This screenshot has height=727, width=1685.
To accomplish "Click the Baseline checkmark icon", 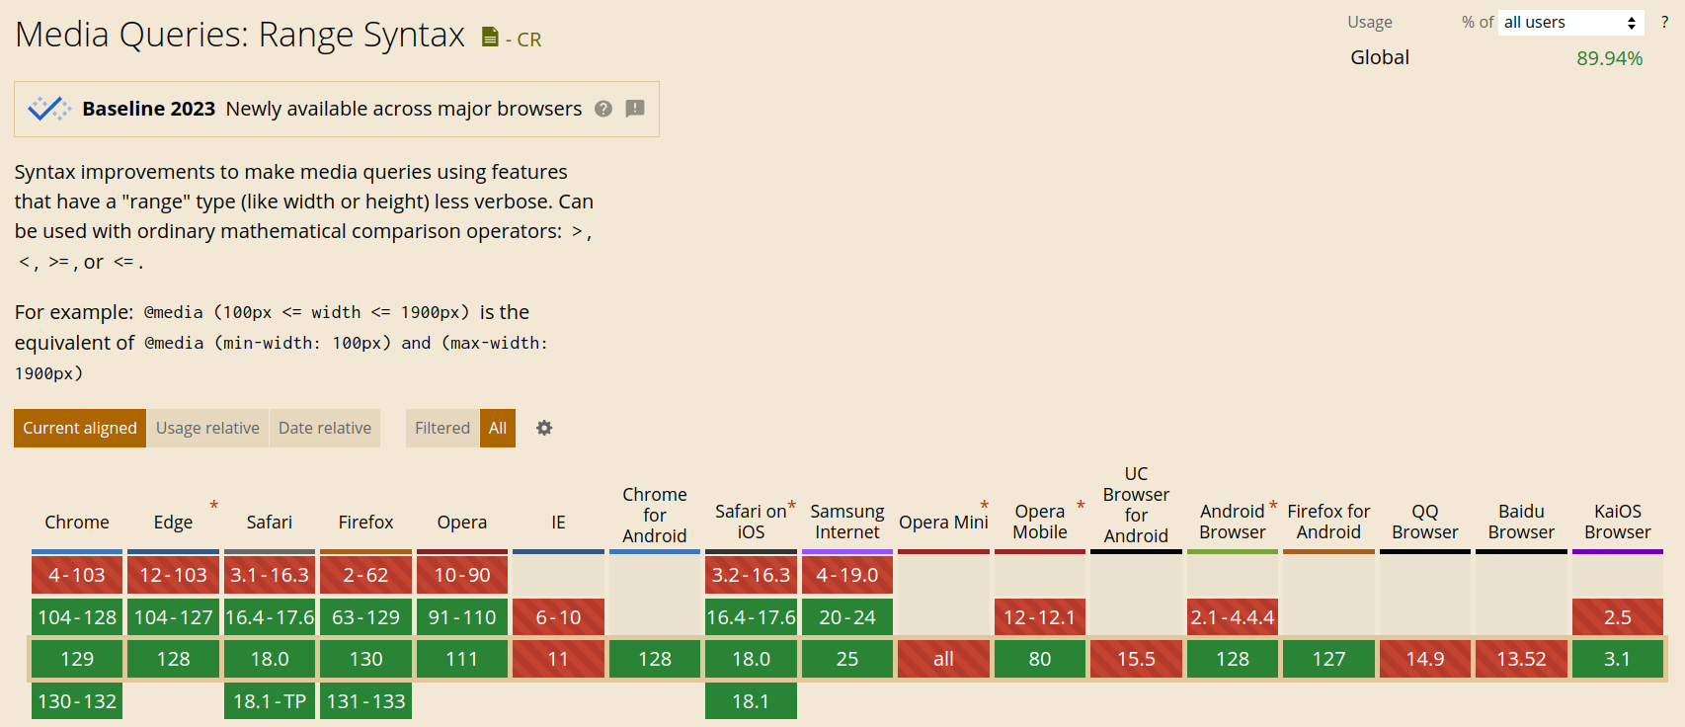I will pos(48,109).
